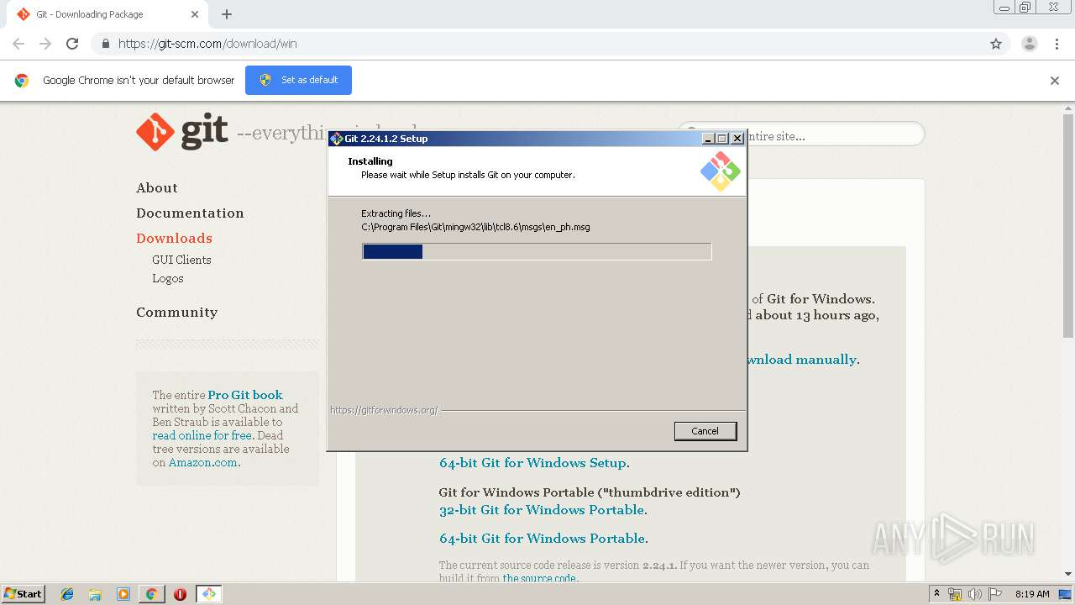The image size is (1075, 605).
Task: Open GUI Clients page
Action: coord(181,260)
